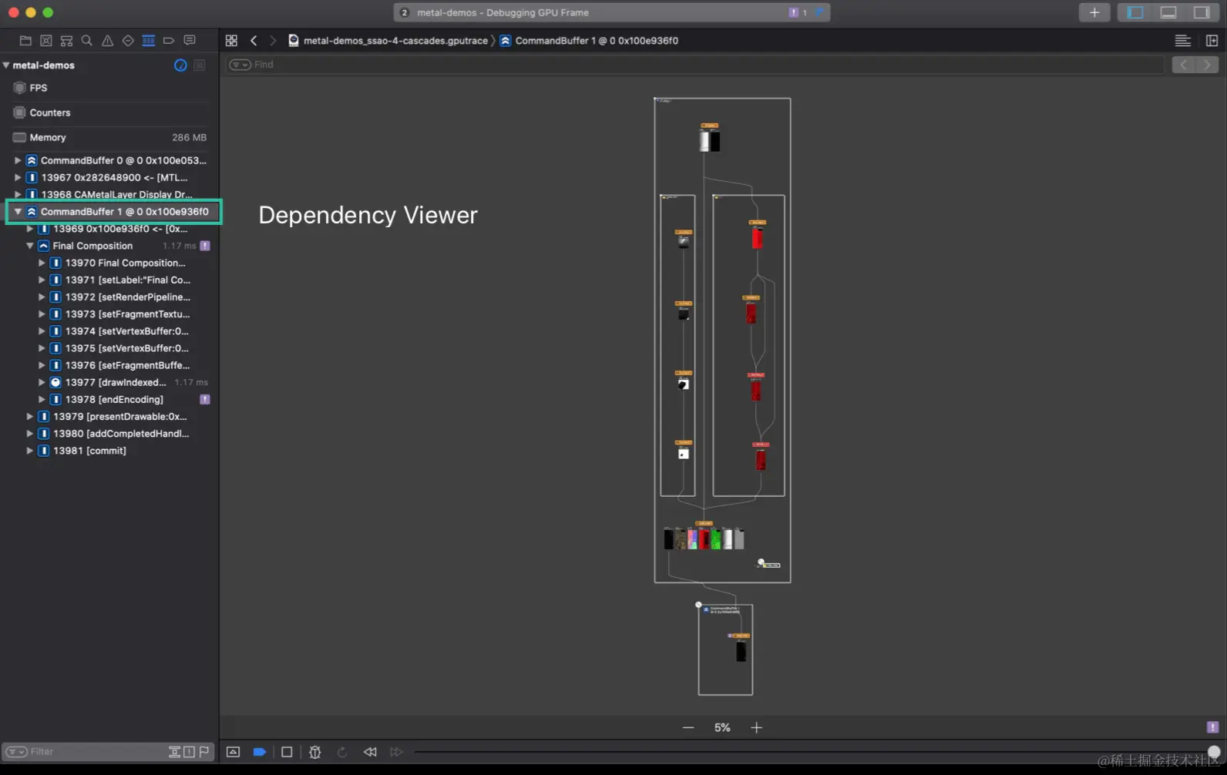Select 13980 addCompletedHandler call
The height and width of the screenshot is (775, 1227).
(x=121, y=434)
